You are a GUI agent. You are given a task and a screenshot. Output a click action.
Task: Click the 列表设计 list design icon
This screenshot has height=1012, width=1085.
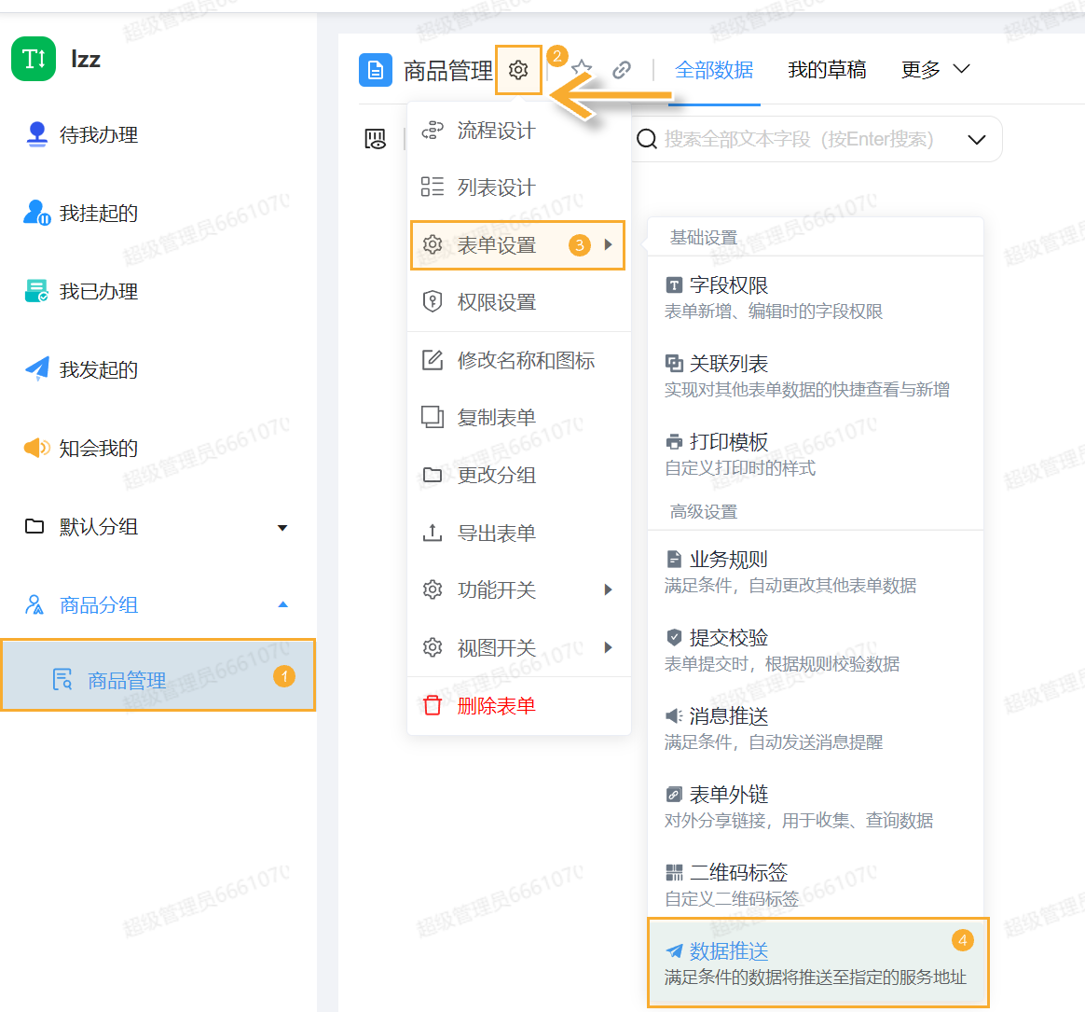(x=433, y=187)
